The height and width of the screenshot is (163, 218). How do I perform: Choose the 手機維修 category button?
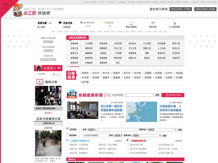point(89,63)
